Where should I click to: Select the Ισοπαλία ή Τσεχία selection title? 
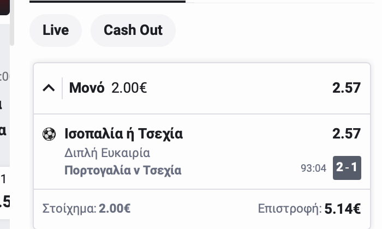(123, 134)
